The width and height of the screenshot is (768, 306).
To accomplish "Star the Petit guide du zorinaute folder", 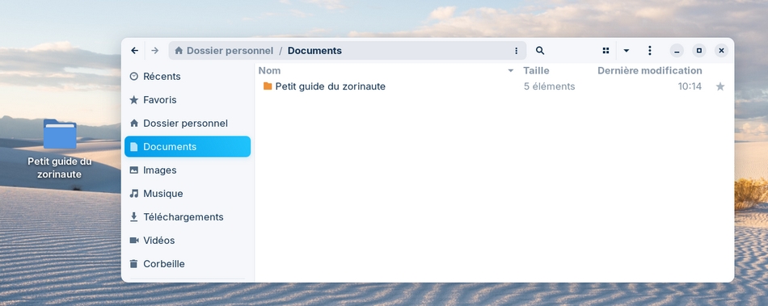I will [720, 86].
